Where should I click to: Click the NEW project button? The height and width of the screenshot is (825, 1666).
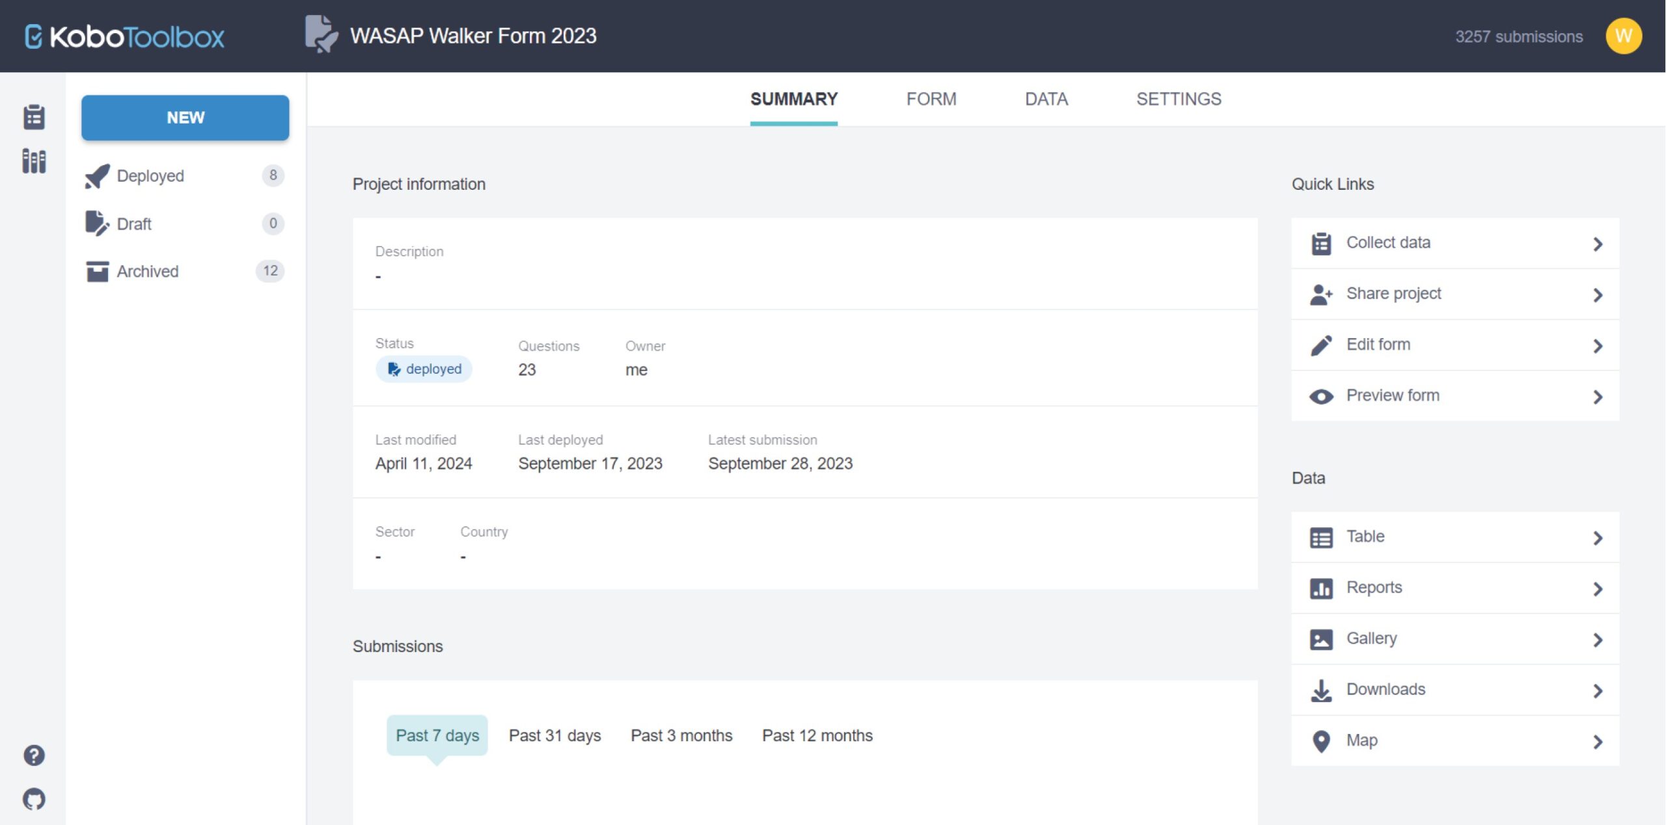[x=185, y=118]
